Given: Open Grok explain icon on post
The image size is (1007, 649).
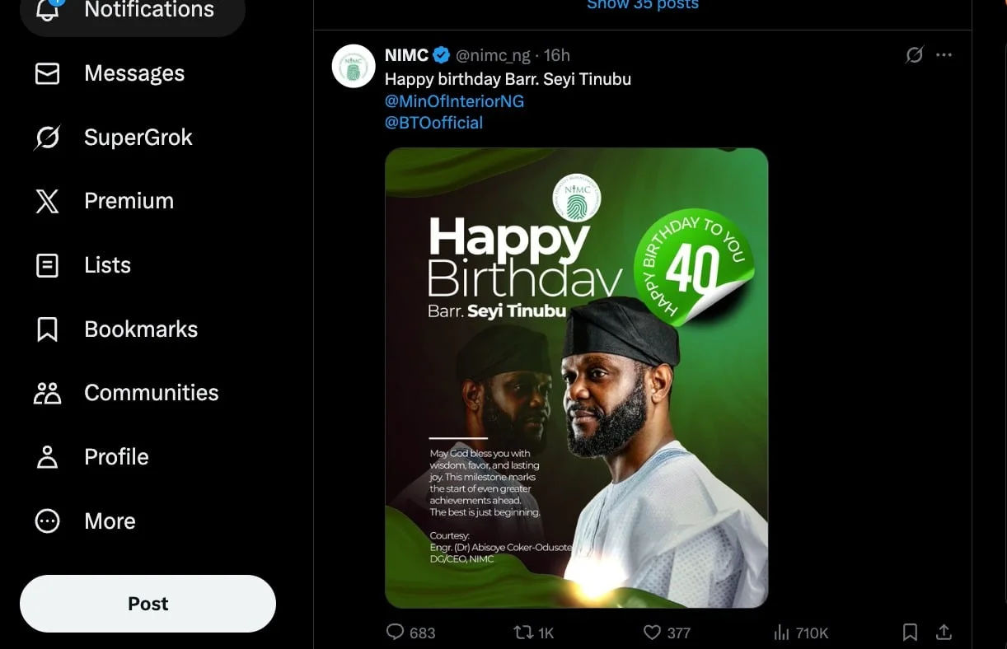Looking at the screenshot, I should point(914,55).
